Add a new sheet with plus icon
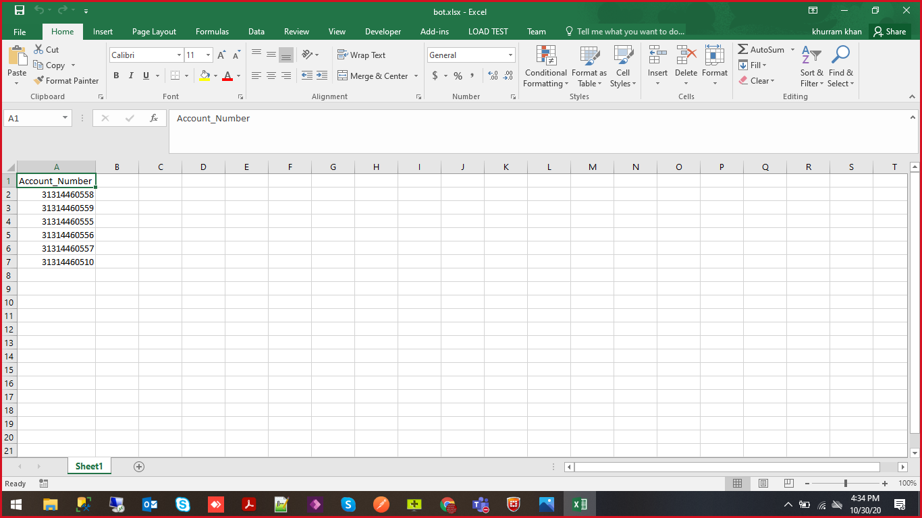Viewport: 922px width, 518px height. (x=139, y=467)
